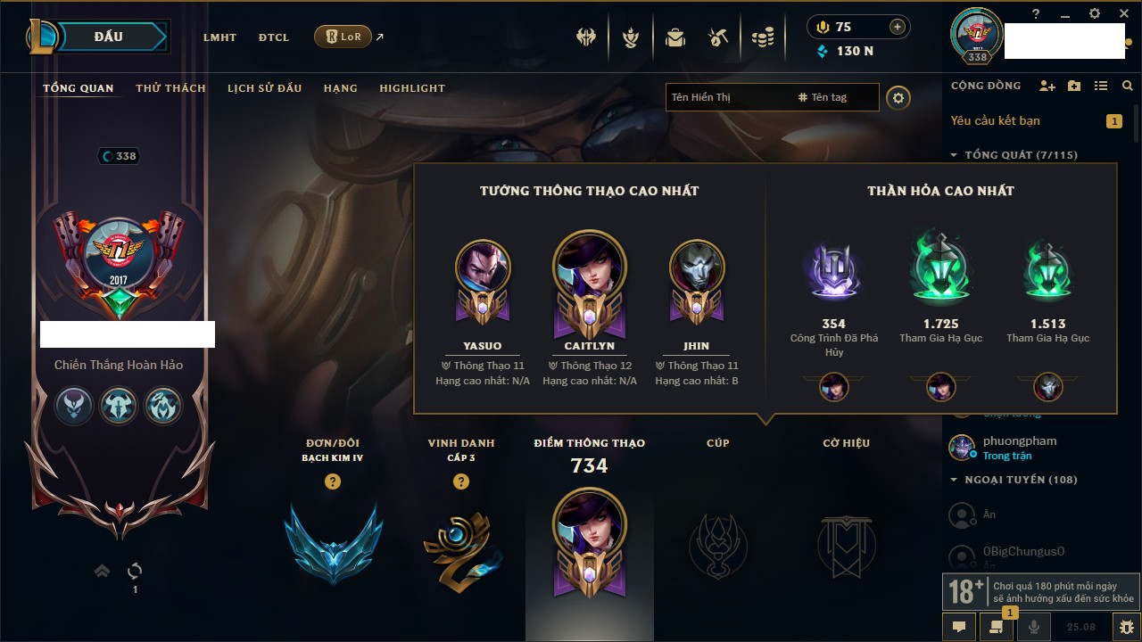
Task: Open the Loot crafting icon
Action: click(x=718, y=37)
